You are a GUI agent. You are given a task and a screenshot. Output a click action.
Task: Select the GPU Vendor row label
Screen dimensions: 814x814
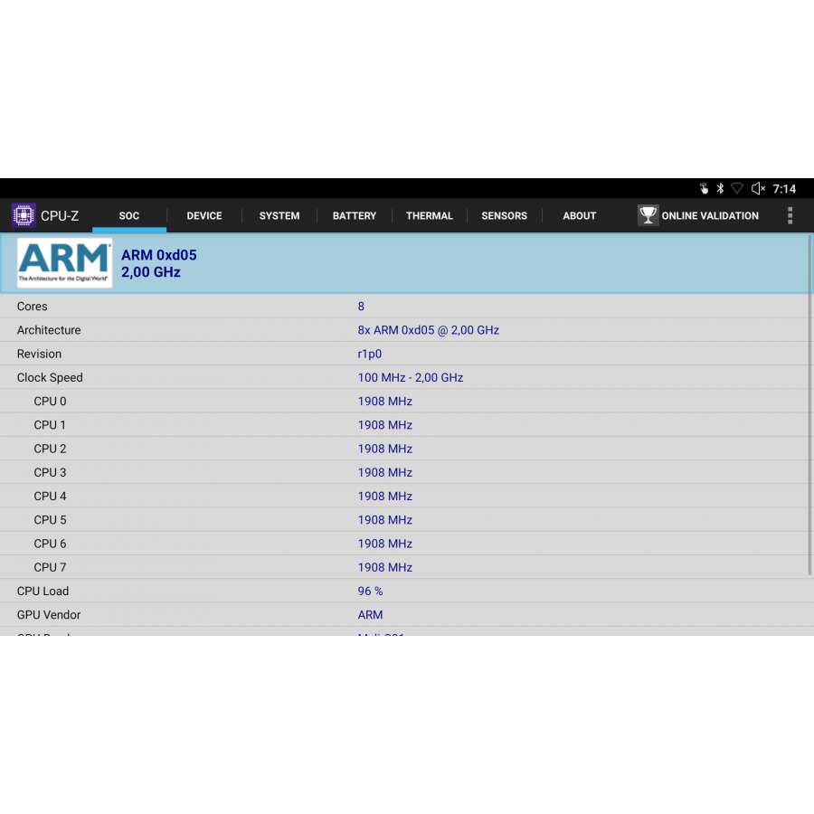(49, 615)
